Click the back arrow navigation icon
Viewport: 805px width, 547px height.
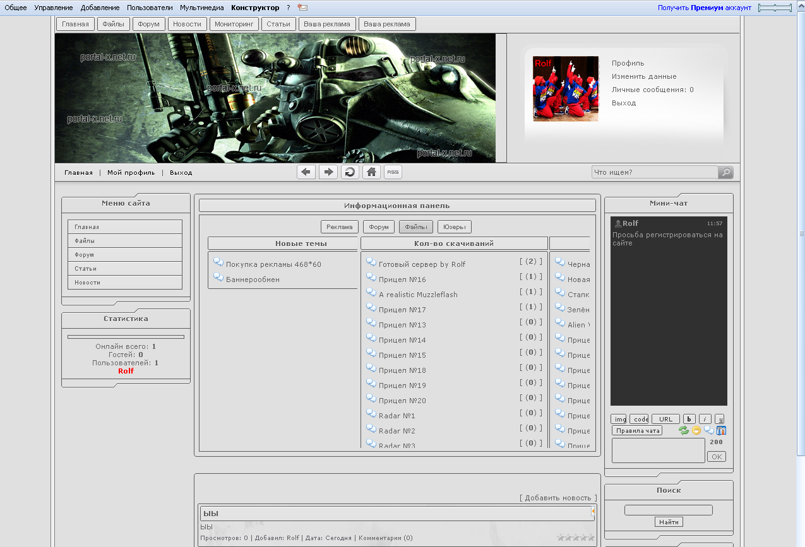pos(306,172)
